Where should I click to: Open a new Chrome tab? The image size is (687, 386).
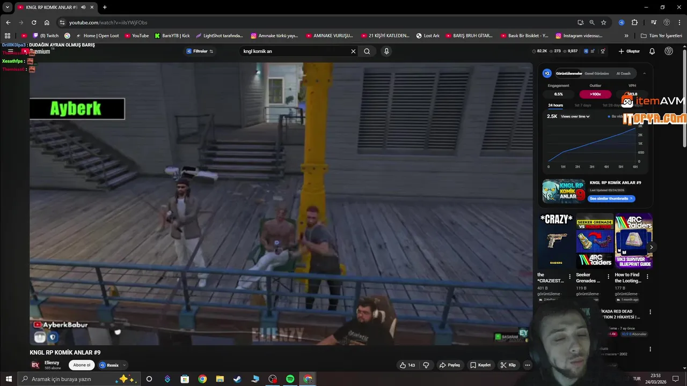pyautogui.click(x=105, y=7)
